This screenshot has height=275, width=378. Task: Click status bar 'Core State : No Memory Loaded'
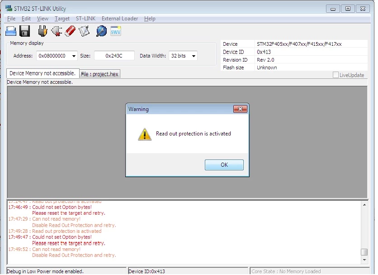pos(286,271)
